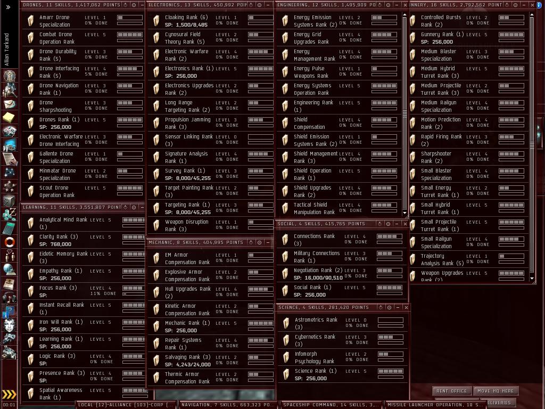Click skill book icon for Cloaking Rank
545x409 pixels.
(x=156, y=21)
